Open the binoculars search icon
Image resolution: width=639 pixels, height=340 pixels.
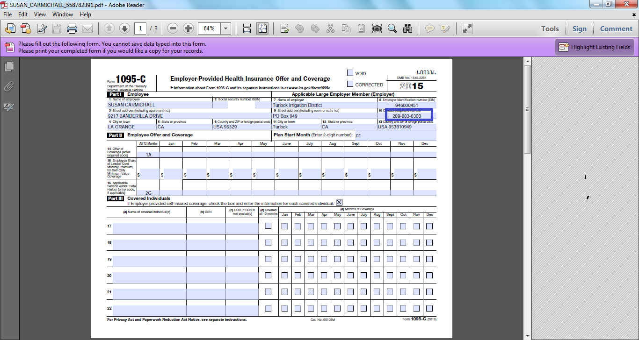[x=408, y=28]
